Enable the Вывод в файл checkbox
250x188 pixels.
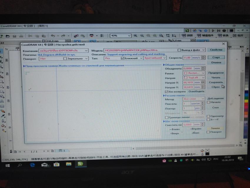pyautogui.click(x=179, y=50)
